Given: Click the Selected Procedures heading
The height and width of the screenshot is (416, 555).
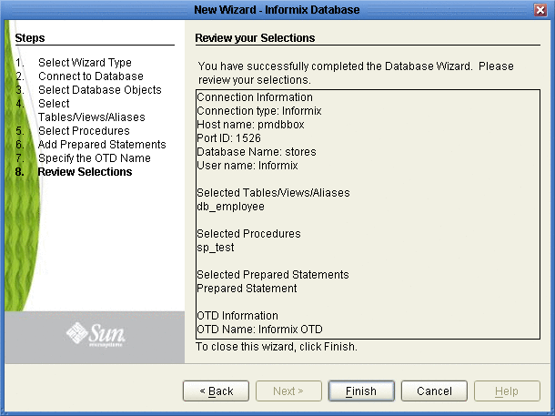Looking at the screenshot, I should tap(248, 234).
